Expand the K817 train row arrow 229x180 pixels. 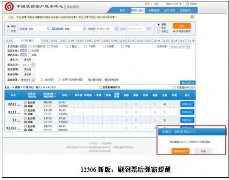click(19, 105)
